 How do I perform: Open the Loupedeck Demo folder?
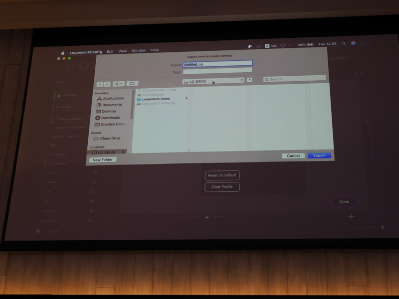pos(156,99)
